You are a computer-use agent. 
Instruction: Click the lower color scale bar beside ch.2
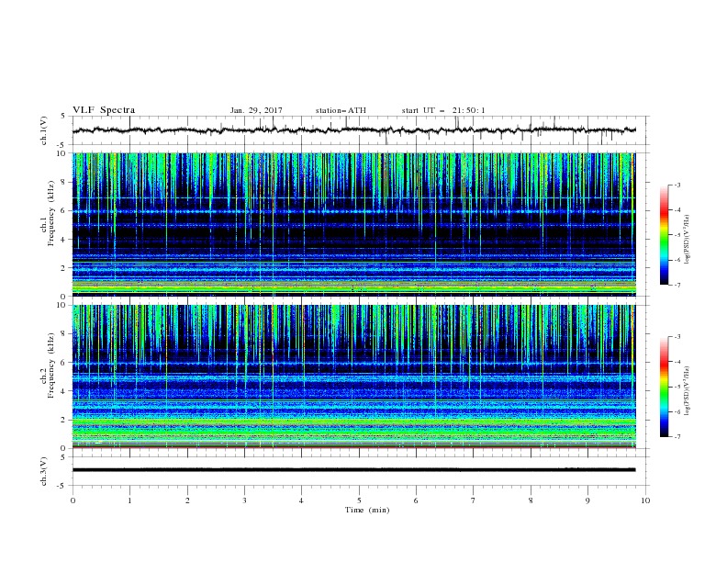tap(664, 387)
